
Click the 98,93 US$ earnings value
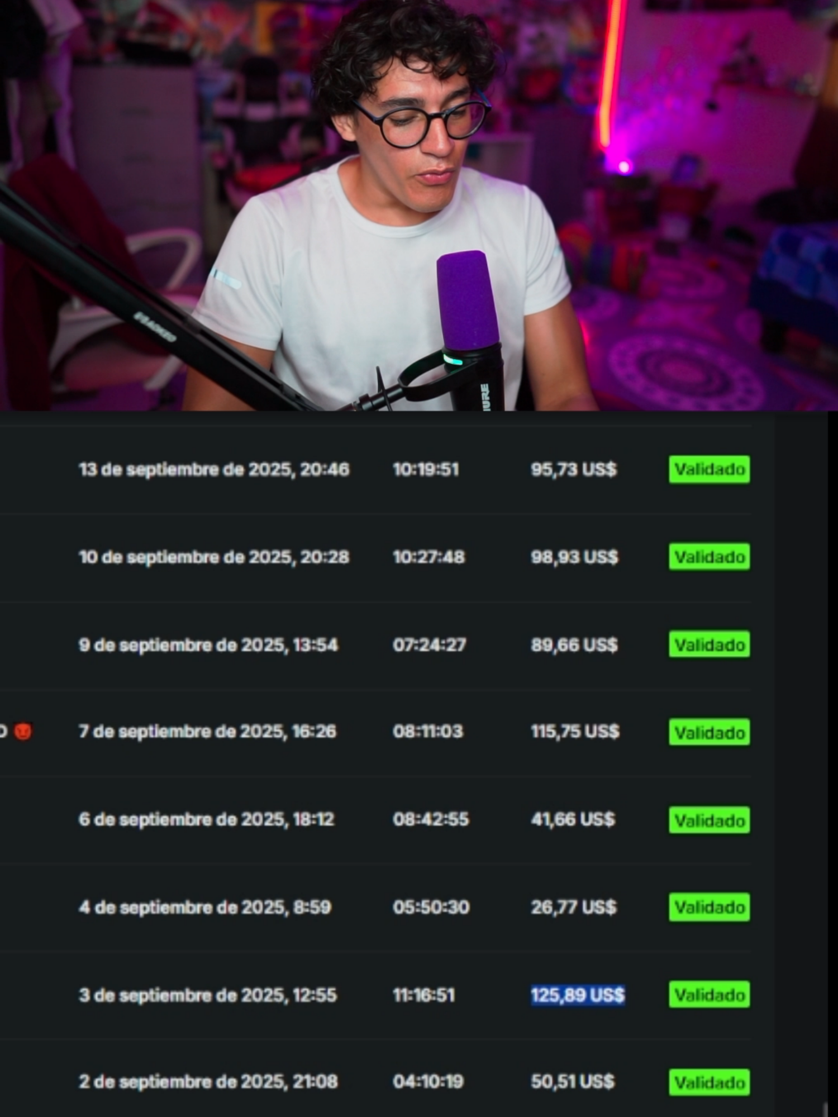574,557
